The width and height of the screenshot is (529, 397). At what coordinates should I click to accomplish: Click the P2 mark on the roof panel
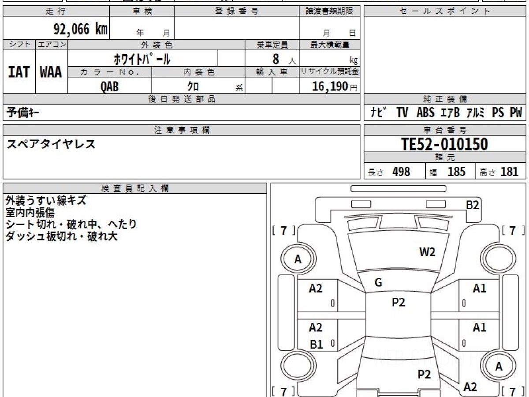398,302
